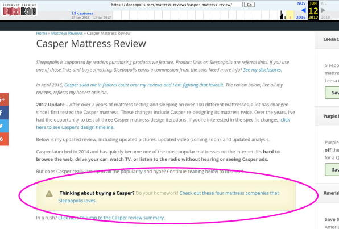Open the Casper sued me lawsuit link
The image size is (339, 229).
[144, 85]
